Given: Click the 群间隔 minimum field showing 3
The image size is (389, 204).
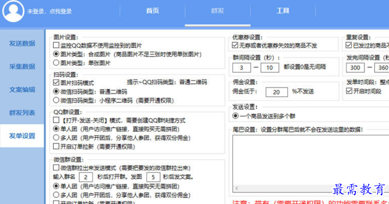Looking at the screenshot, I should pyautogui.click(x=241, y=68).
